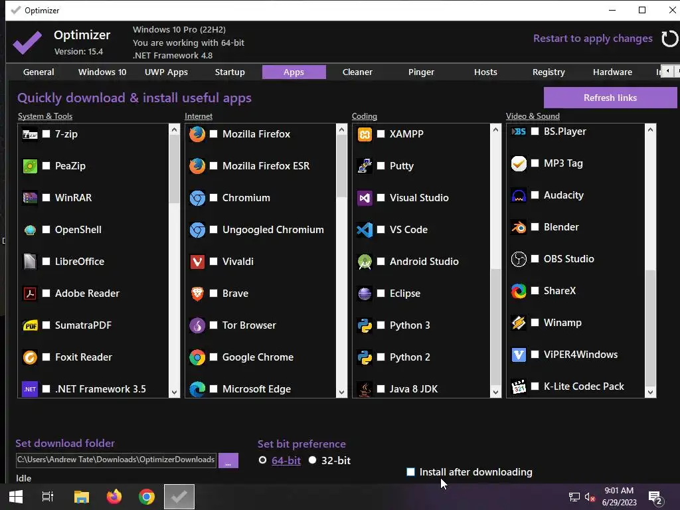
Task: Click up arrow of Coding list
Action: (495, 129)
